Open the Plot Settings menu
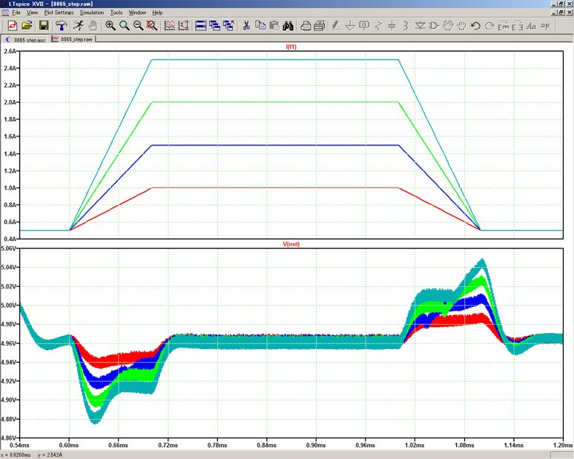 pyautogui.click(x=59, y=13)
